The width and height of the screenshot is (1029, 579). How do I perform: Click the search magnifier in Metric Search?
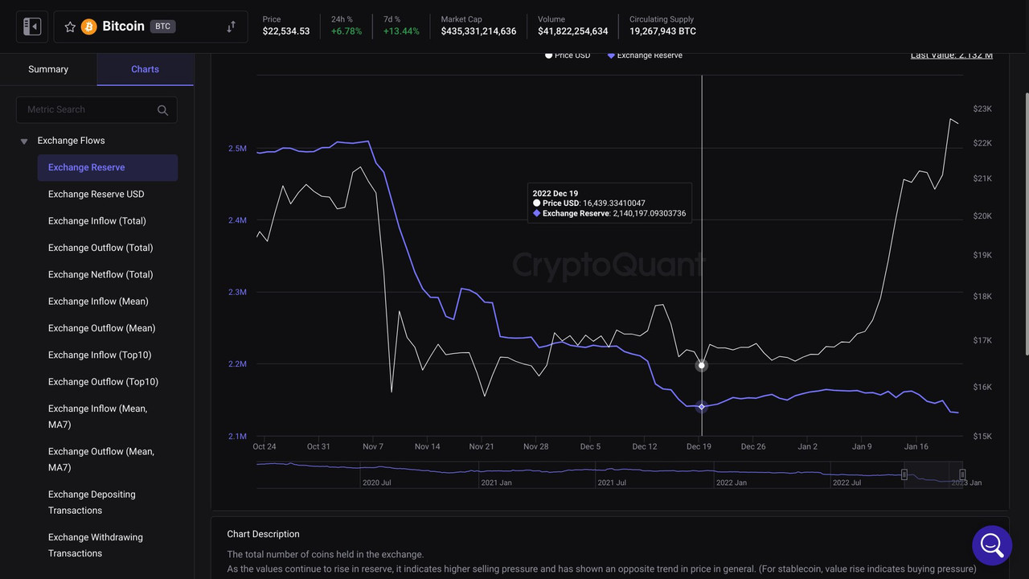163,110
